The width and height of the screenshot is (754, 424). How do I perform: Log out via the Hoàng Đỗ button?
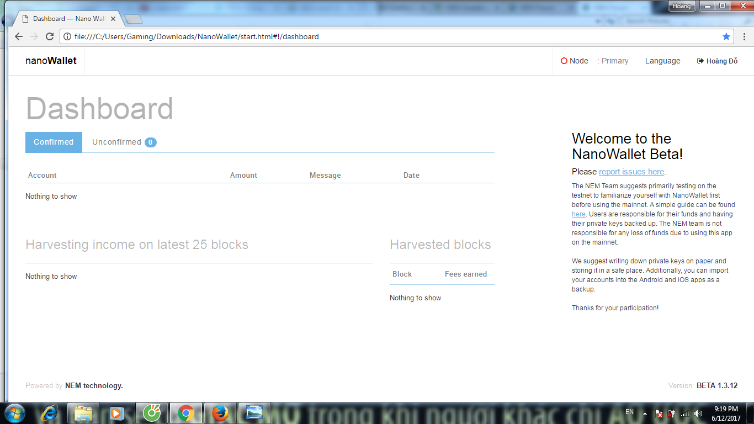[718, 61]
